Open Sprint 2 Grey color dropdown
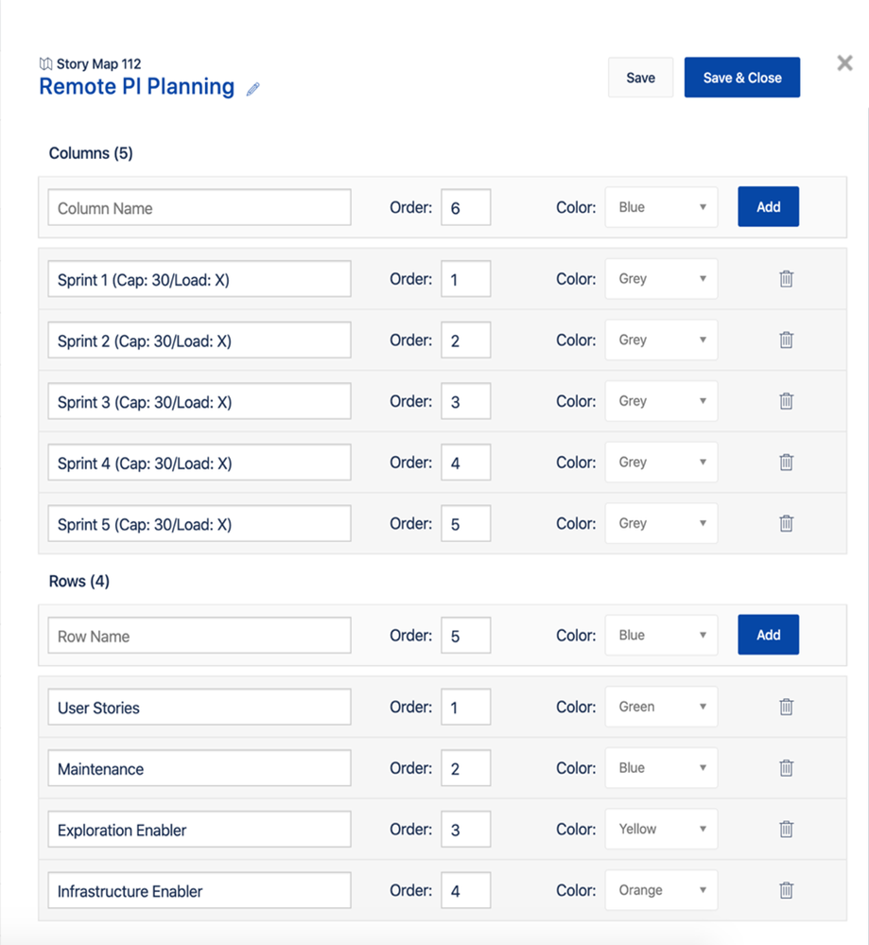869x945 pixels. click(x=661, y=340)
